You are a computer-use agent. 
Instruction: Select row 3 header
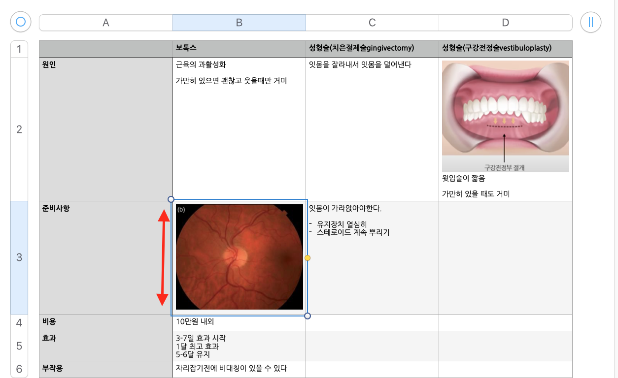19,257
